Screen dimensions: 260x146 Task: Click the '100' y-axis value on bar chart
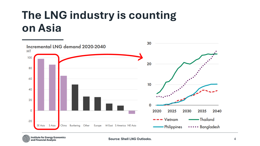30,57
